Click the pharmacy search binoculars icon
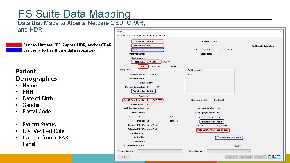 tap(237, 145)
